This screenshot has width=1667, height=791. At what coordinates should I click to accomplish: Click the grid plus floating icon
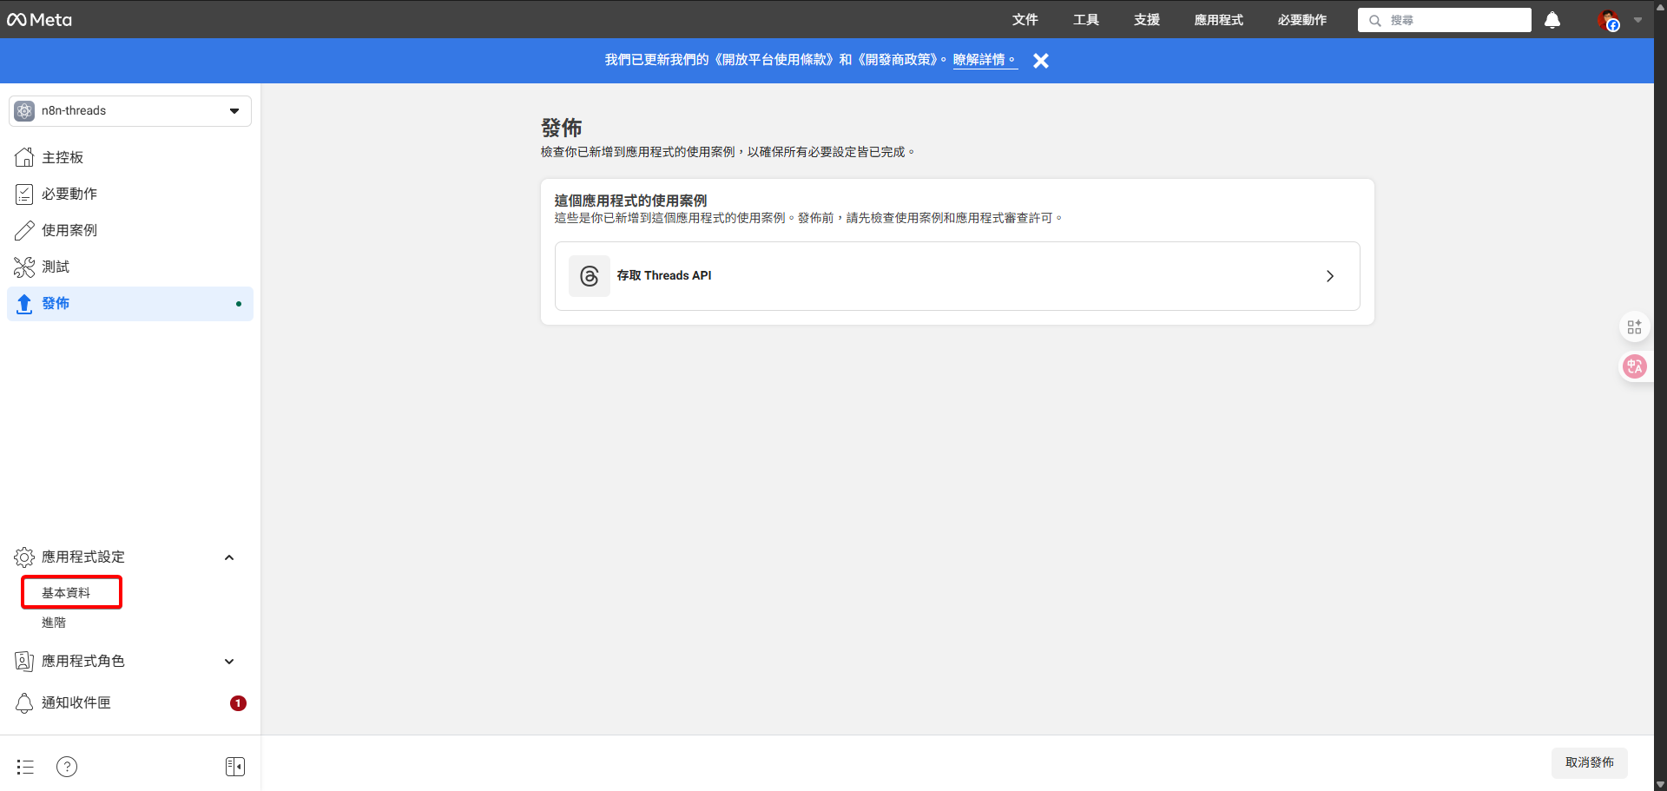(1634, 326)
